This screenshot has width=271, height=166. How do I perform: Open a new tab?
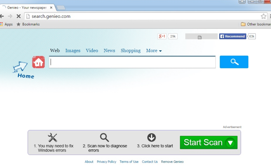pyautogui.click(x=61, y=8)
